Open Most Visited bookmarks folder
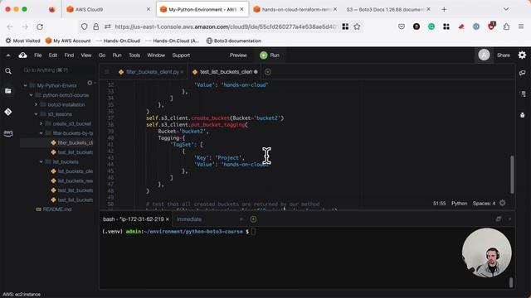Image resolution: width=531 pixels, height=298 pixels. point(22,41)
